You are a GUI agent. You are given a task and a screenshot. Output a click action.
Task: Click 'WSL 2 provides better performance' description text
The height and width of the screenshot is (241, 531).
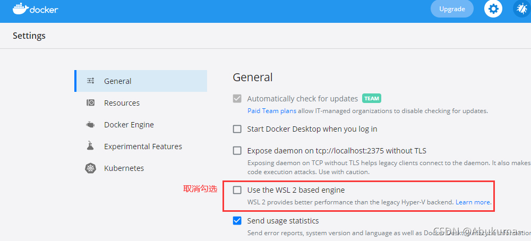point(351,202)
